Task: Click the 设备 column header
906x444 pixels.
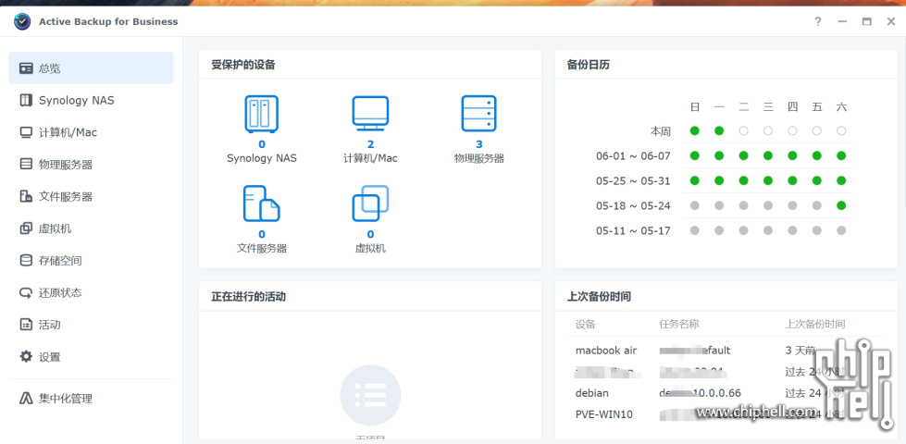Action: point(585,325)
